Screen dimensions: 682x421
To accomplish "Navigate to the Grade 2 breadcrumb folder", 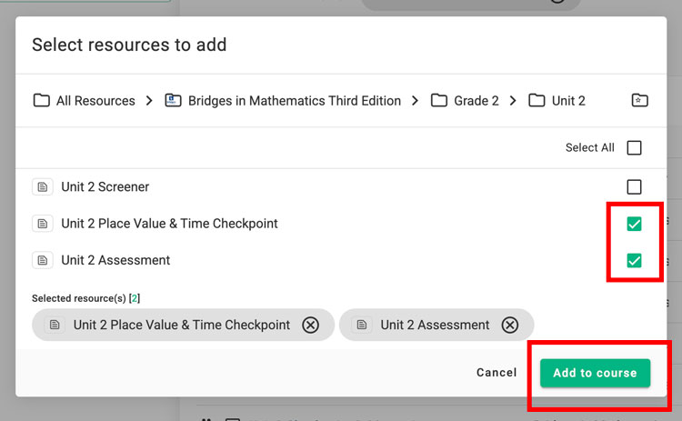I will coord(476,101).
